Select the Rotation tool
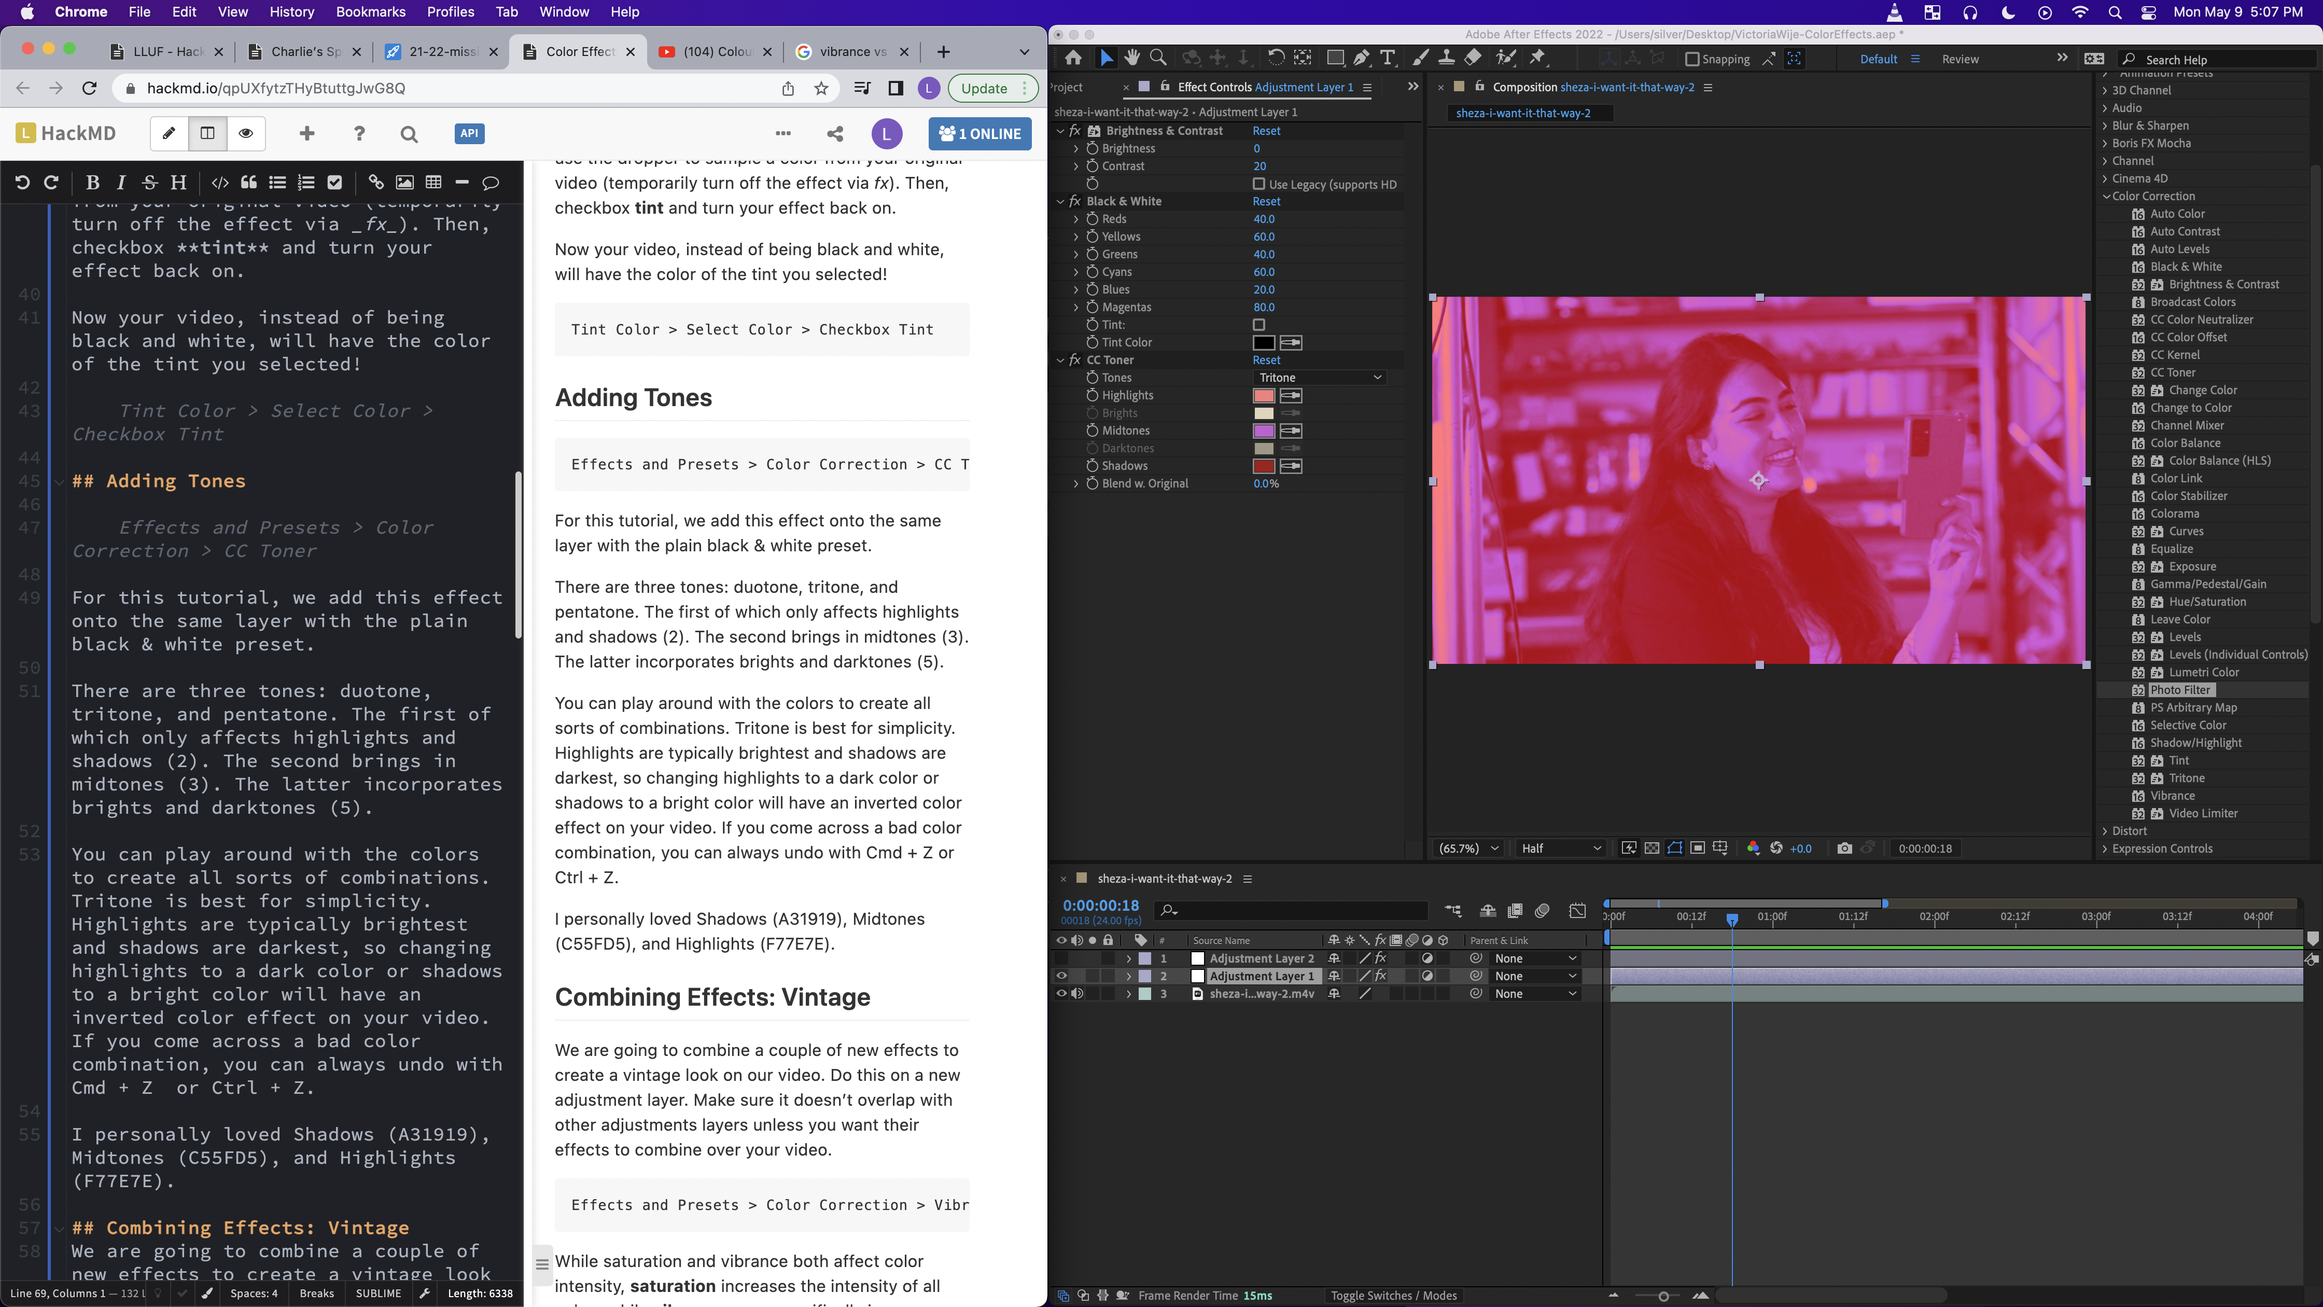The height and width of the screenshot is (1307, 2323). point(1275,59)
